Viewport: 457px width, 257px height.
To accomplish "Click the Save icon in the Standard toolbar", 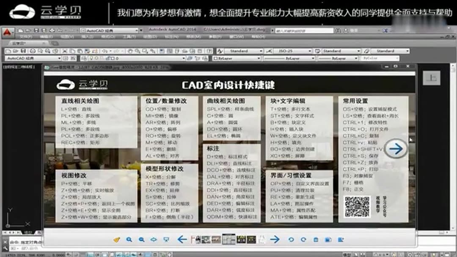I will (23, 52).
